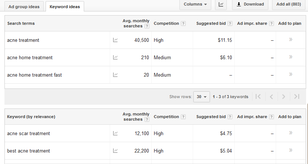Open help for Competition in Search terms table
308x164 pixels.
183,24
